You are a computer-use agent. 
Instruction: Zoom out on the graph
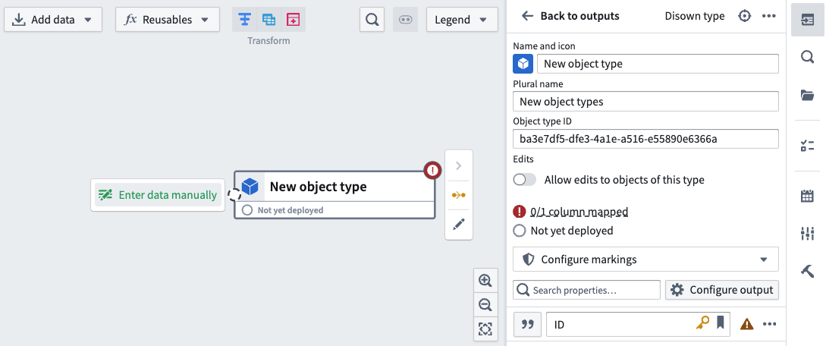pyautogui.click(x=485, y=304)
